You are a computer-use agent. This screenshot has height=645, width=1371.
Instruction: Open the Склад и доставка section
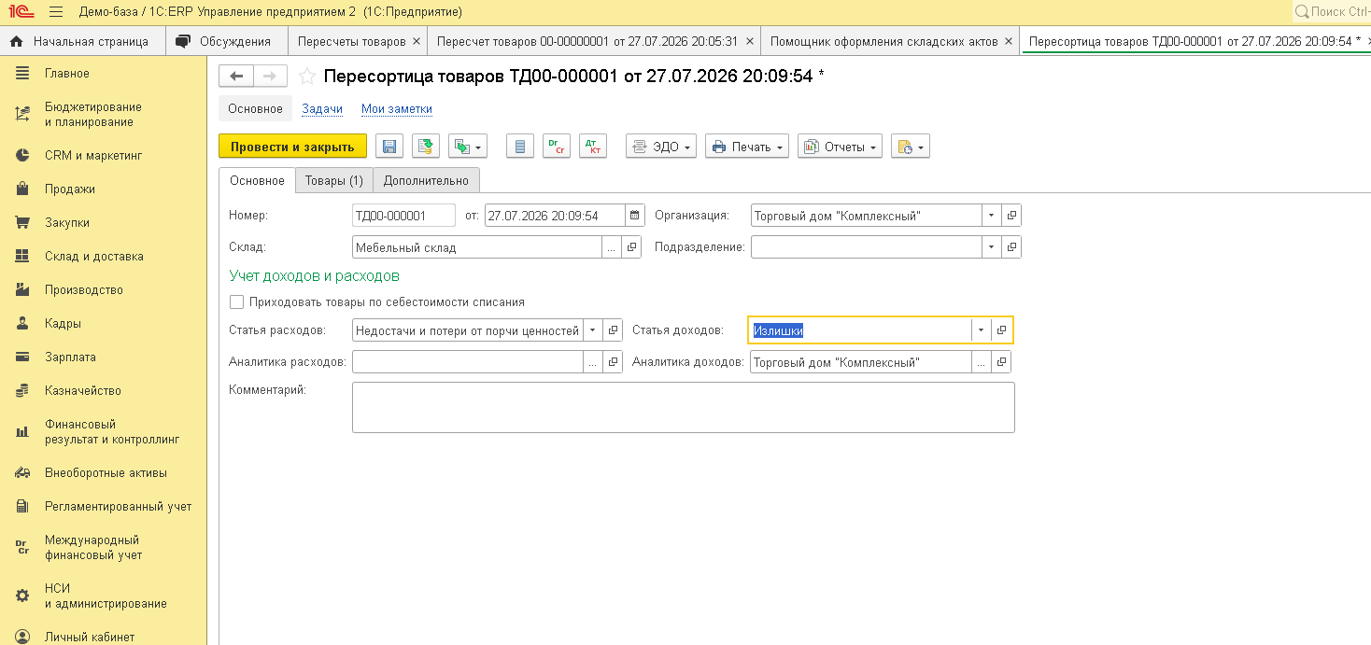pyautogui.click(x=94, y=257)
